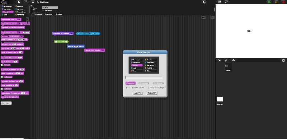Toggle the tempo watcher checkbox
287x140 pixels.
point(2,65)
